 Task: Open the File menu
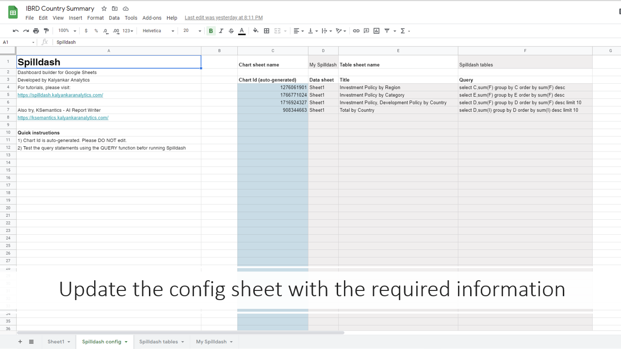[30, 18]
